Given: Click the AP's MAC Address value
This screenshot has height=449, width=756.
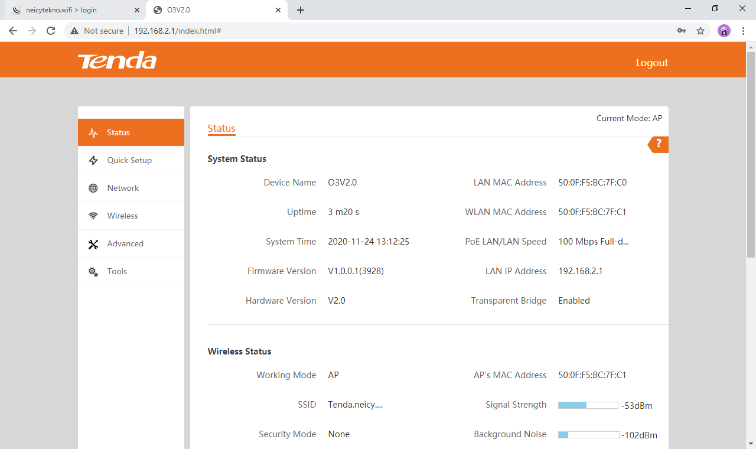Looking at the screenshot, I should click(592, 376).
